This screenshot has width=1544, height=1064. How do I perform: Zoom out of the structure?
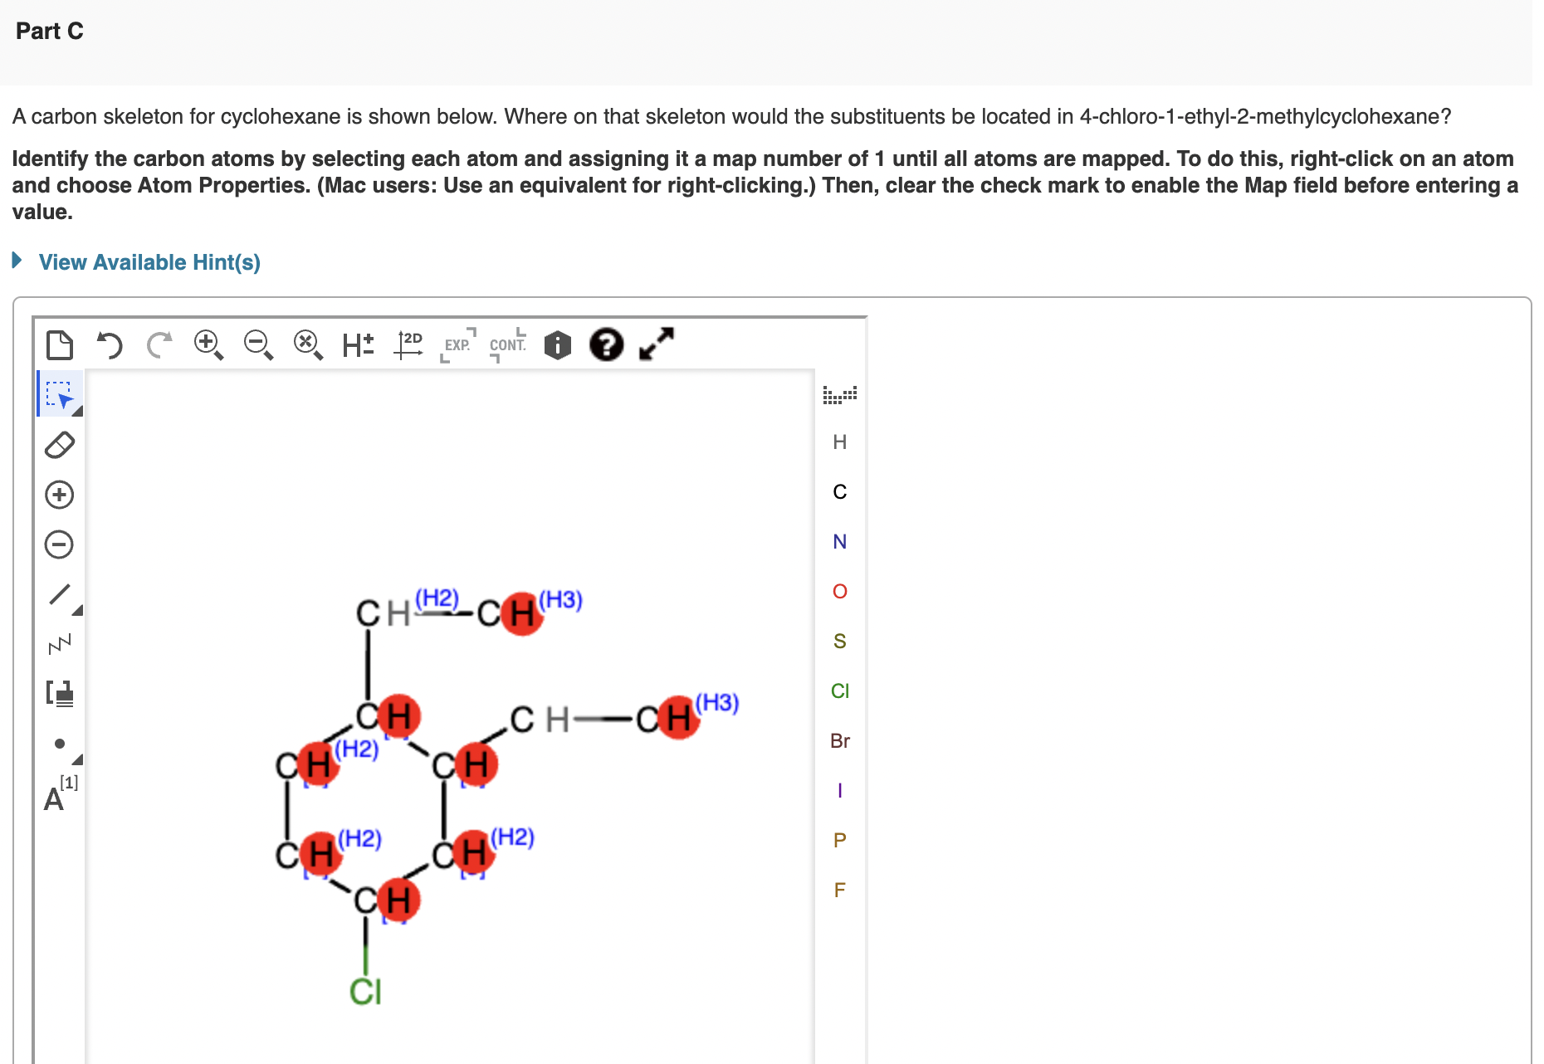[x=257, y=344]
